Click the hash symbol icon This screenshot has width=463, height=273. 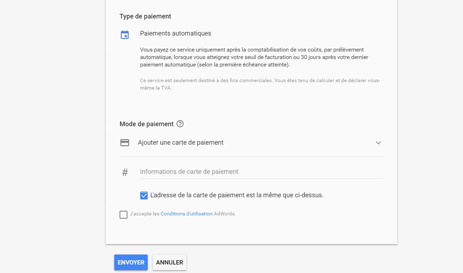125,172
